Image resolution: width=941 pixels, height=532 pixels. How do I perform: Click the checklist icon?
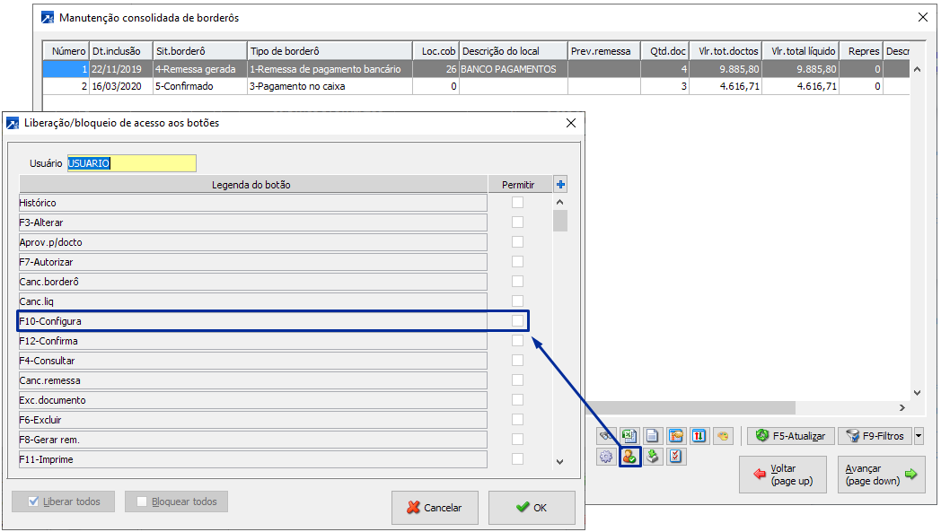(676, 457)
